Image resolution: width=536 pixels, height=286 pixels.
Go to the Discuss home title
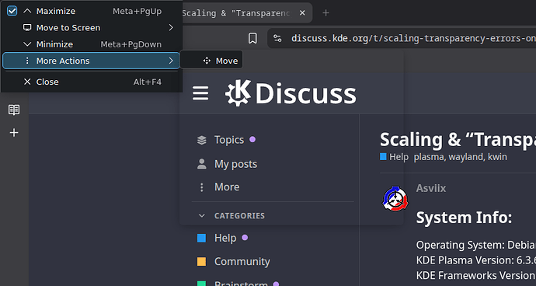305,93
